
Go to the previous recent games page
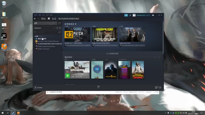tap(155, 57)
